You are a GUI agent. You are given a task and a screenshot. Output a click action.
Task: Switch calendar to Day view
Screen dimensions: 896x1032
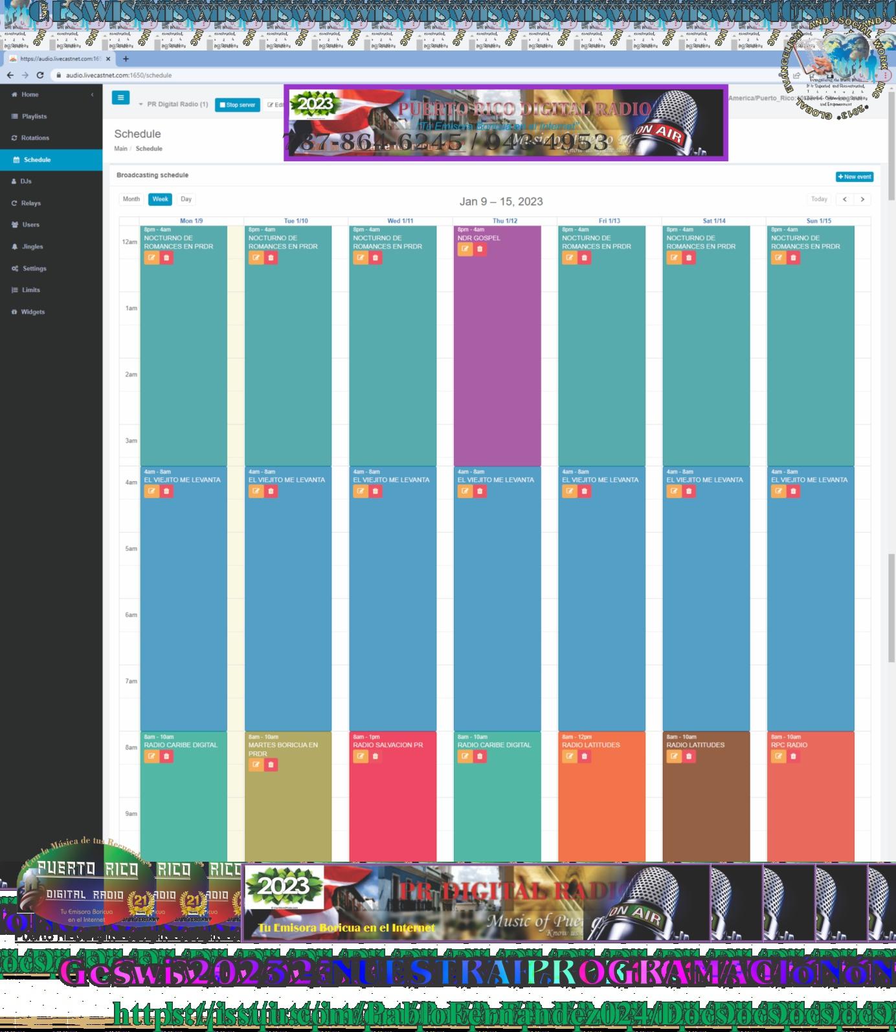coord(186,199)
